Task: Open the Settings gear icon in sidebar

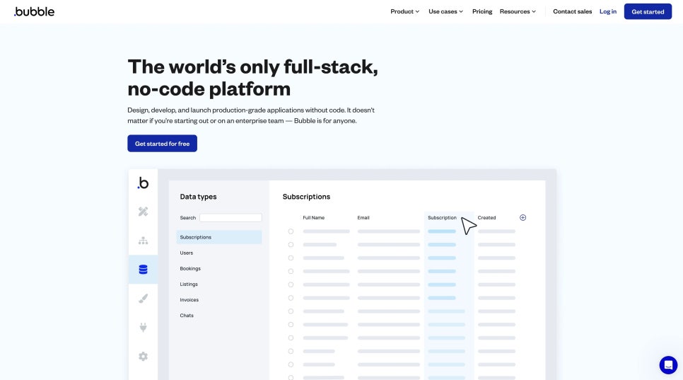Action: 143,356
